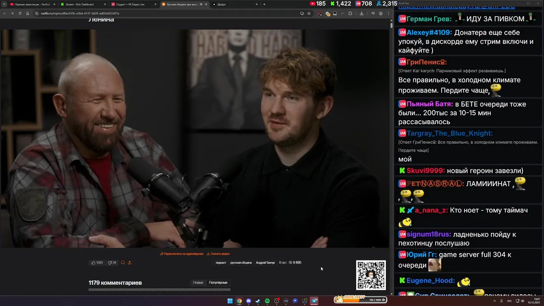
Task: Like the video with the thumbs-up icon
Action: (x=97, y=263)
